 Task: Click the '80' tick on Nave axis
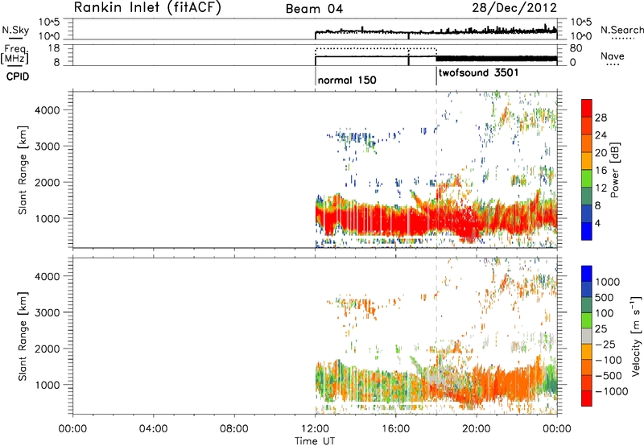(x=576, y=48)
